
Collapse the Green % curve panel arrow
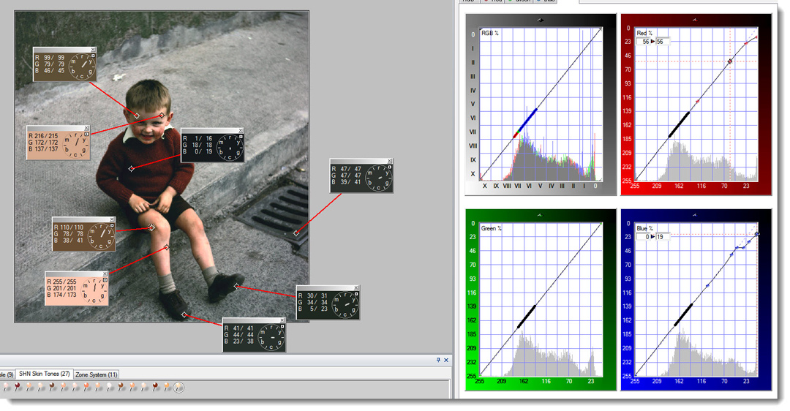click(540, 215)
